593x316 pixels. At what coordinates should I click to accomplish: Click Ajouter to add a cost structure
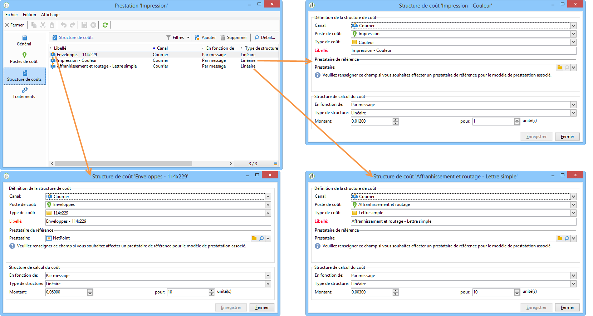coord(205,38)
